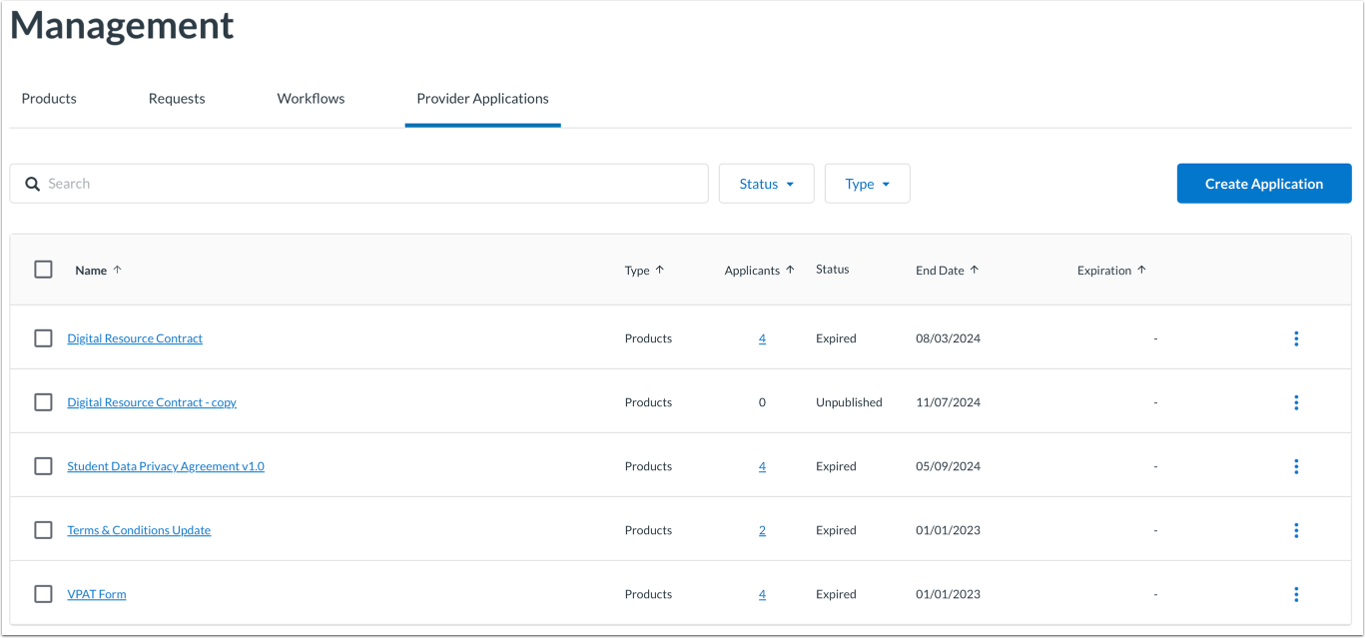Toggle the select-all checkbox in header
Viewport: 1365px width, 638px height.
pos(43,270)
